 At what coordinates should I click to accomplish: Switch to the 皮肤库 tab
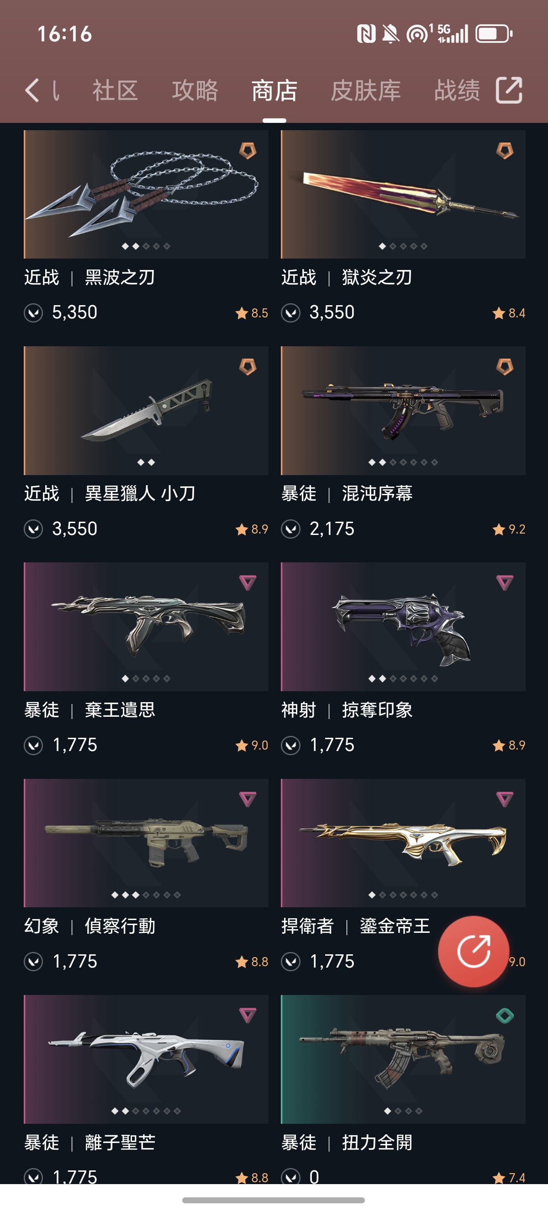pos(366,90)
